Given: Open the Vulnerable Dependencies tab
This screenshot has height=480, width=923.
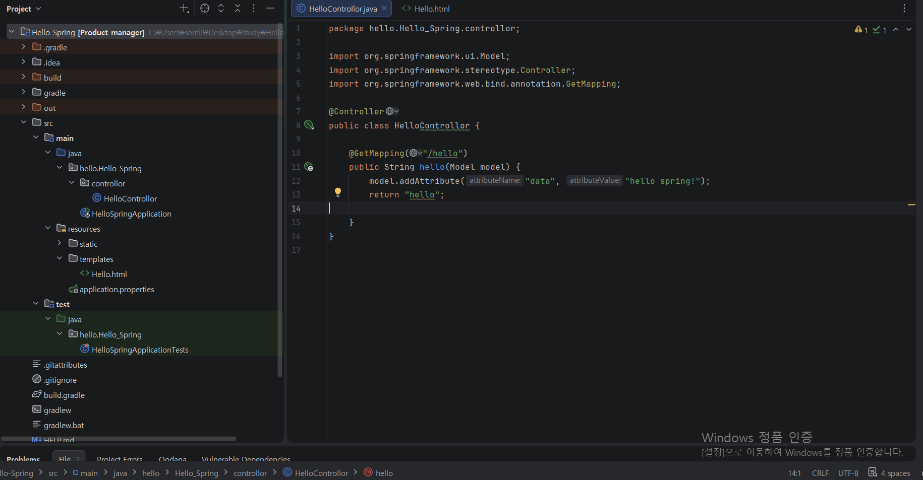Looking at the screenshot, I should (246, 459).
